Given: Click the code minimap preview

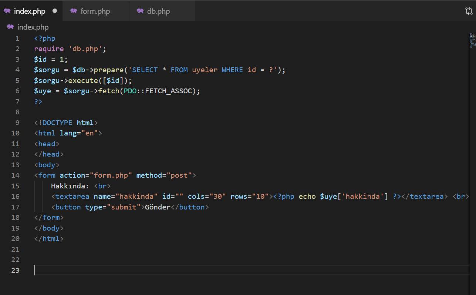Looking at the screenshot, I should point(472,41).
